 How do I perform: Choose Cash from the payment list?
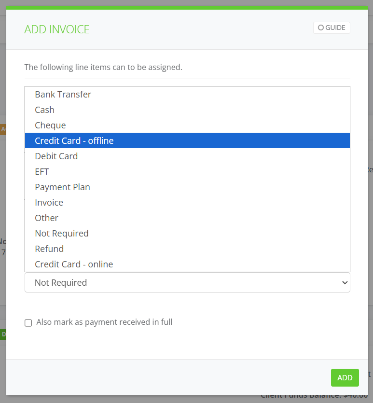pyautogui.click(x=45, y=110)
